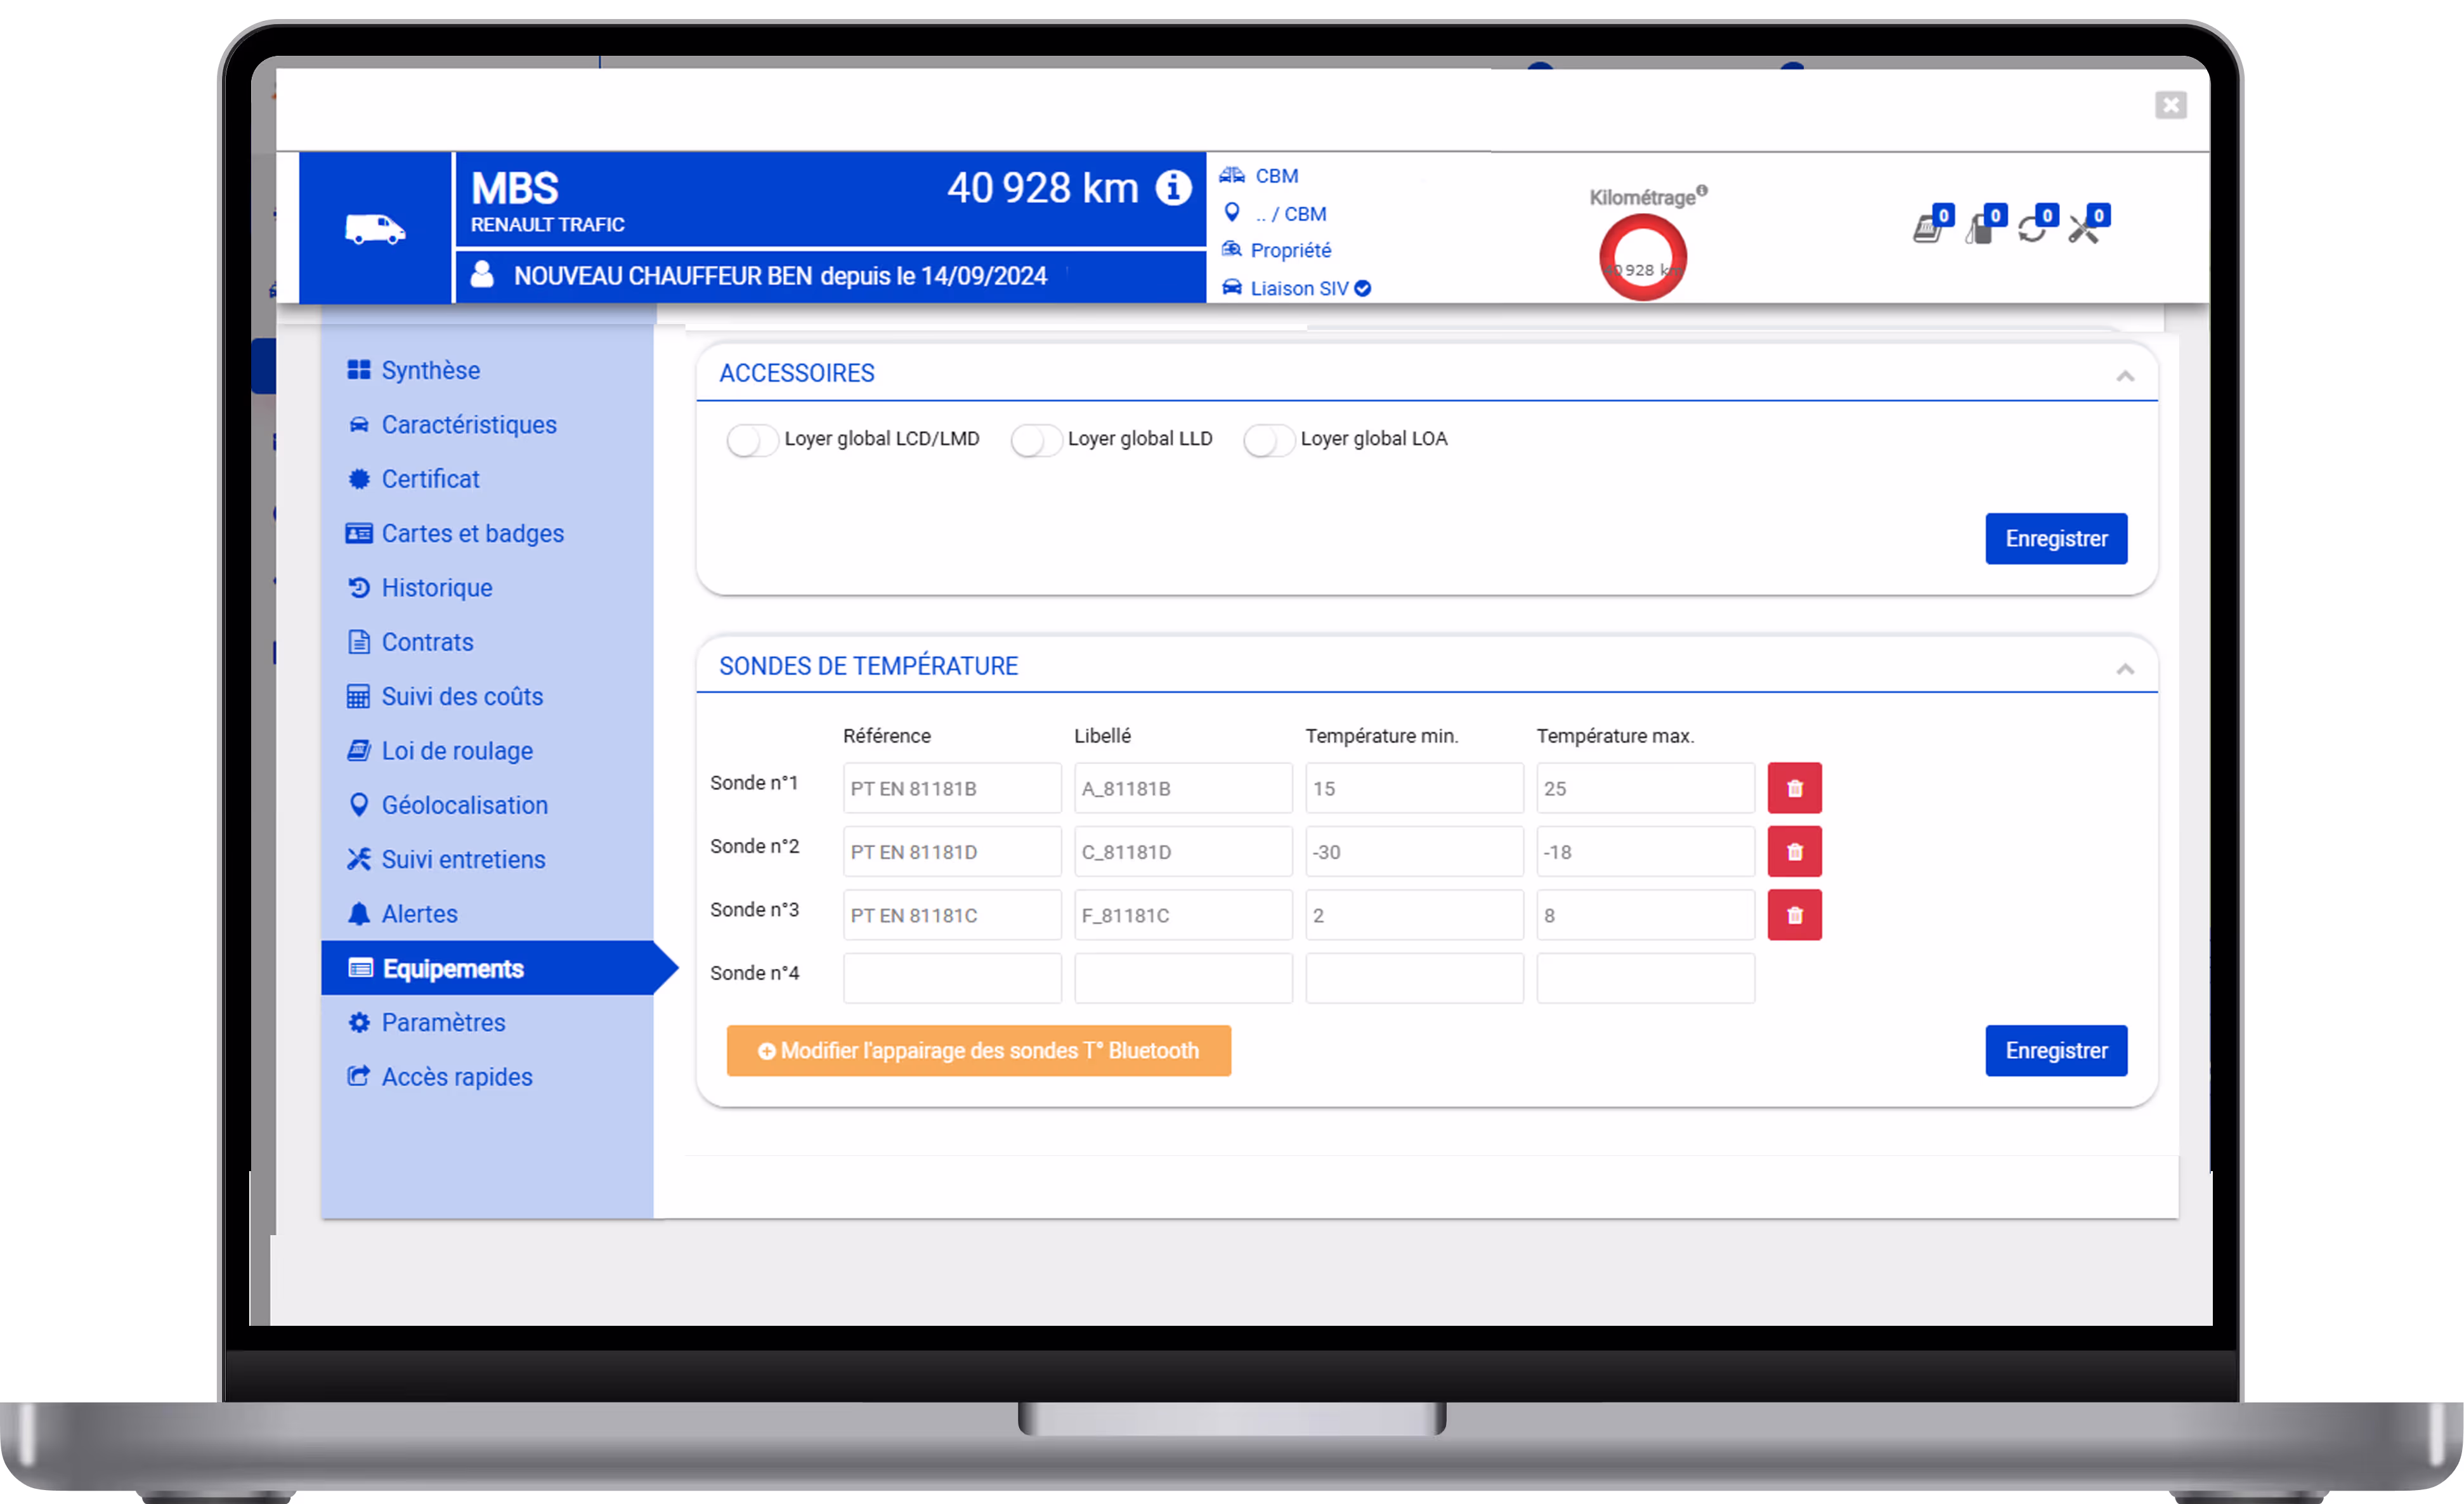Delete Sonde n°1 with red trash icon
This screenshot has width=2464, height=1504.
point(1794,788)
